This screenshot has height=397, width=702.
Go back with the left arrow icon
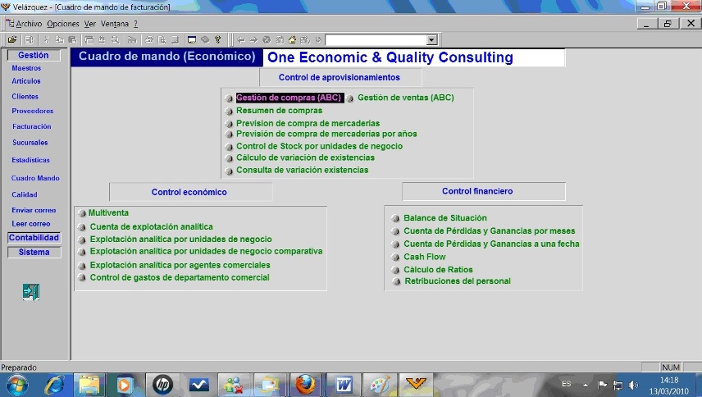point(241,40)
